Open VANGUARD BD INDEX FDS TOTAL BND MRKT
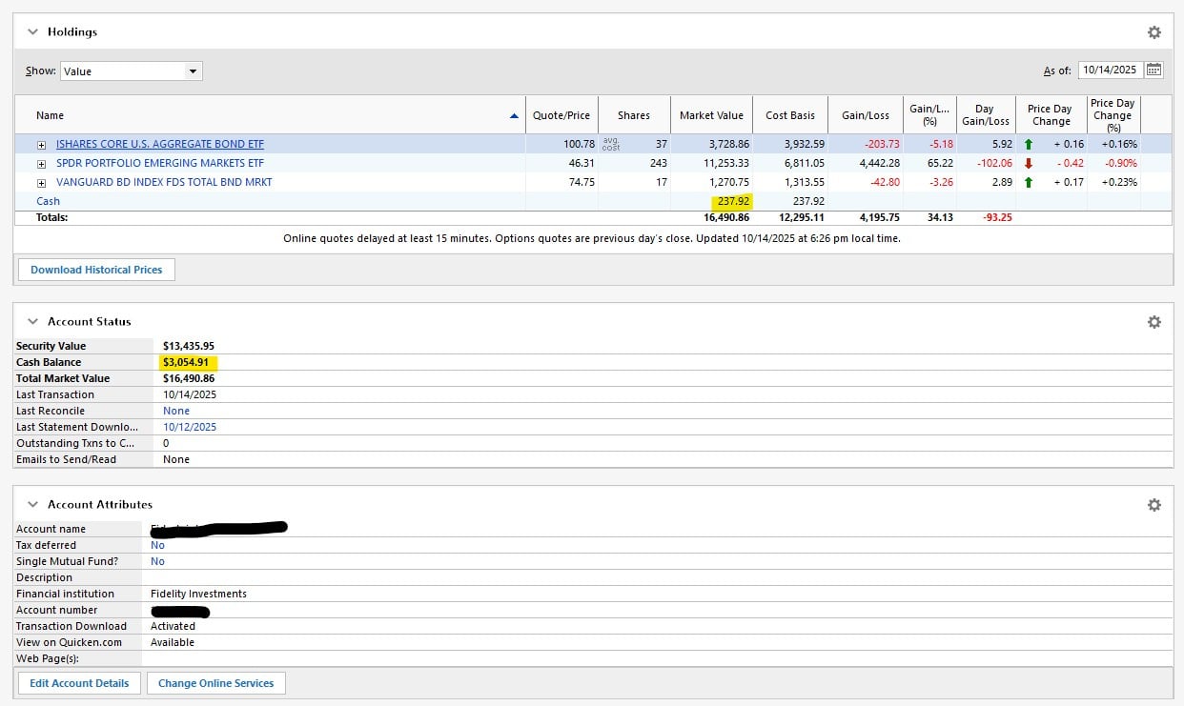The image size is (1184, 706). [x=164, y=182]
